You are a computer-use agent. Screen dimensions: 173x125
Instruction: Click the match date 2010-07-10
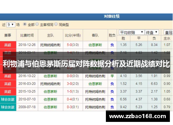(x=27, y=99)
